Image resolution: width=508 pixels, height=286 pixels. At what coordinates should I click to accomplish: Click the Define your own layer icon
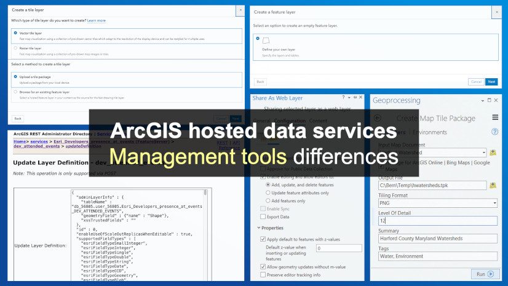tap(266, 41)
